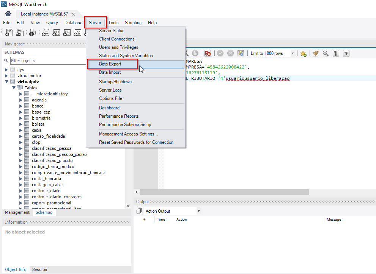Close the Local instance MySQL57 tab
The height and width of the screenshot is (274, 376).
tap(73, 14)
